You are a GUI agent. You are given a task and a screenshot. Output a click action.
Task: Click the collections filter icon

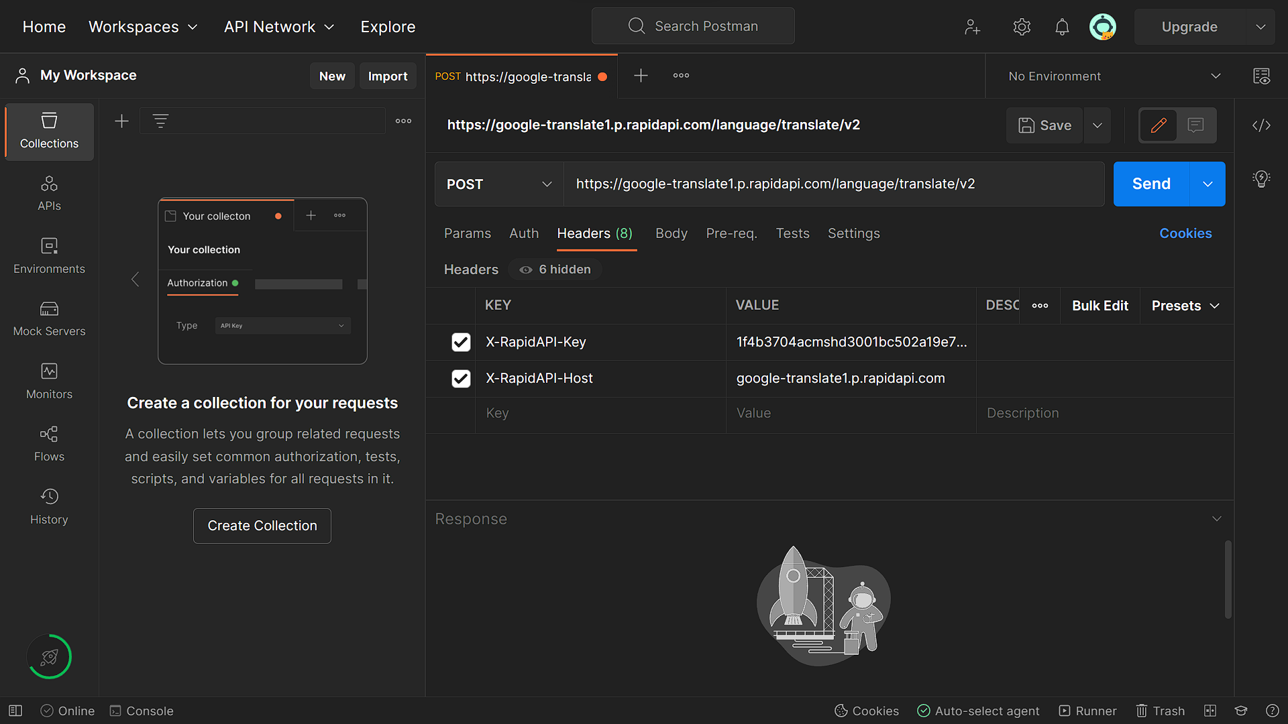(160, 121)
